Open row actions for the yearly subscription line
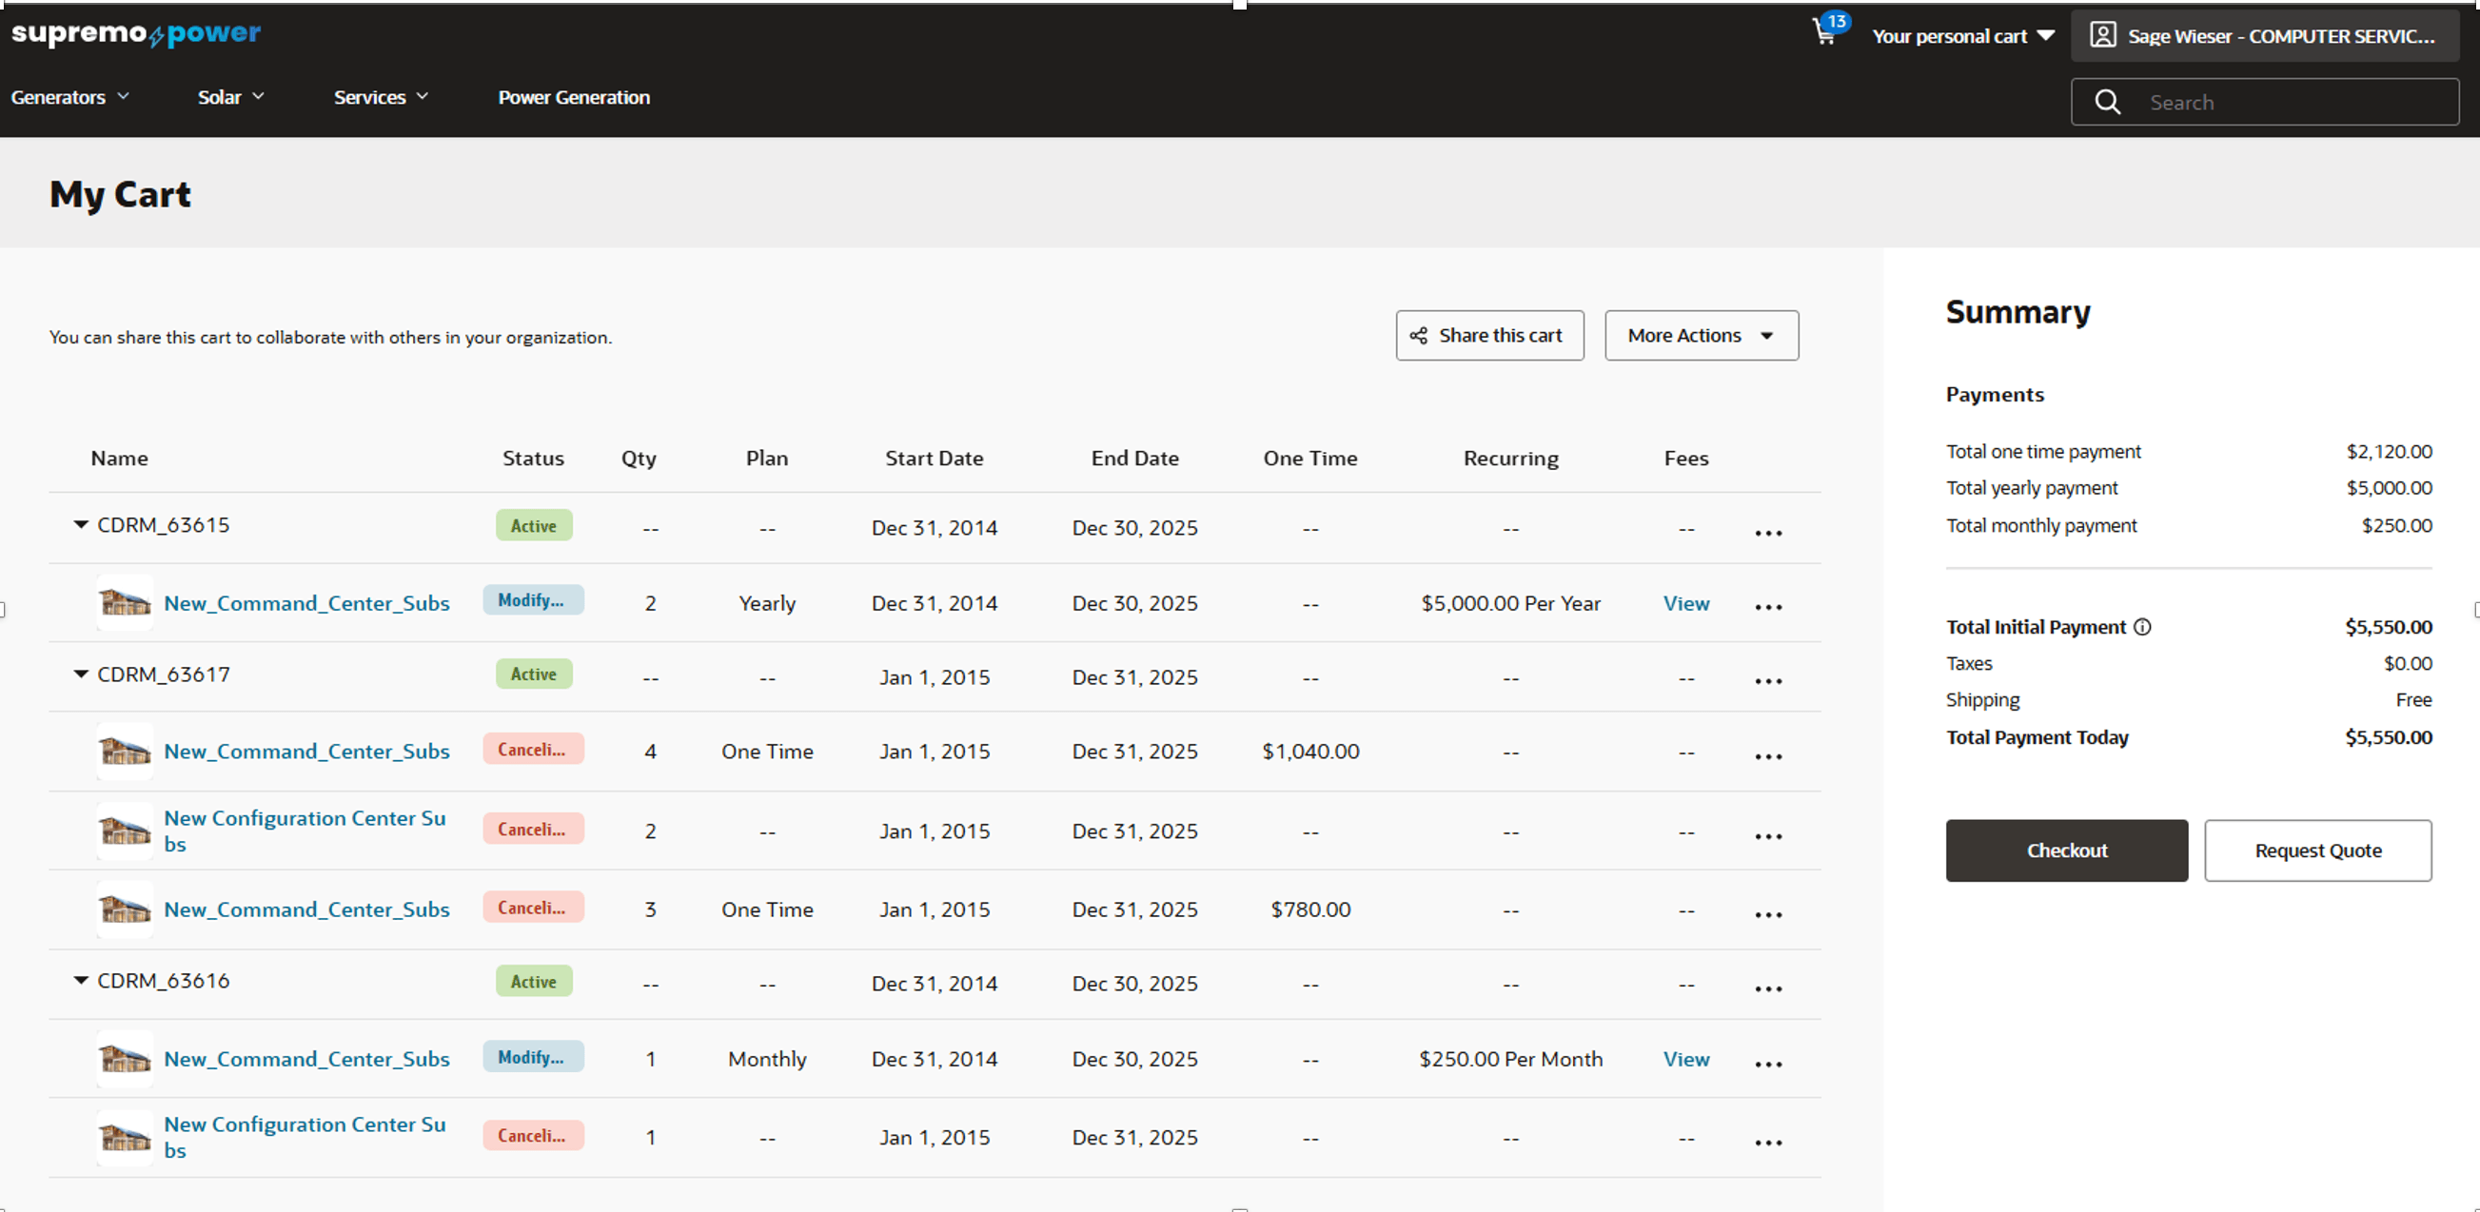This screenshot has height=1212, width=2480. click(1767, 607)
